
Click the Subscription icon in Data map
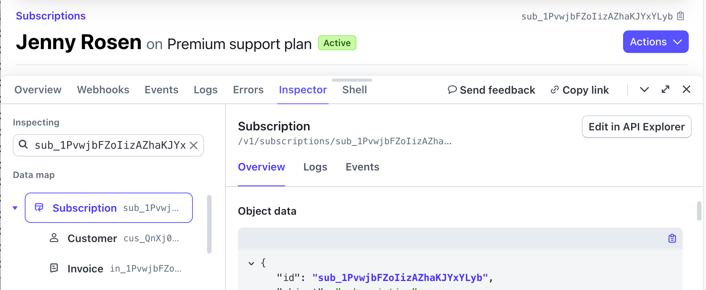point(39,208)
